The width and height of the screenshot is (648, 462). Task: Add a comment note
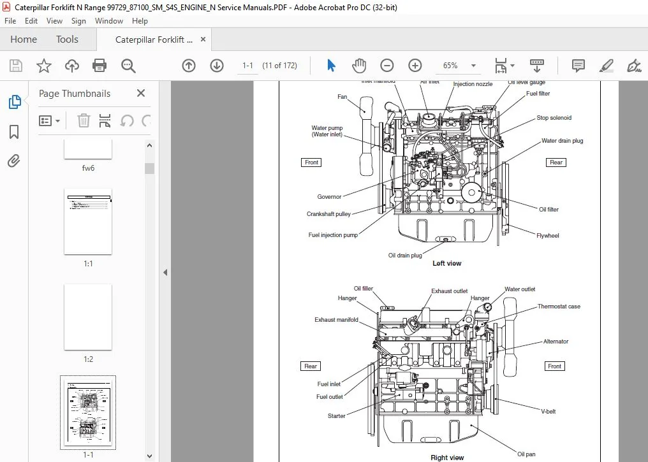coord(578,66)
